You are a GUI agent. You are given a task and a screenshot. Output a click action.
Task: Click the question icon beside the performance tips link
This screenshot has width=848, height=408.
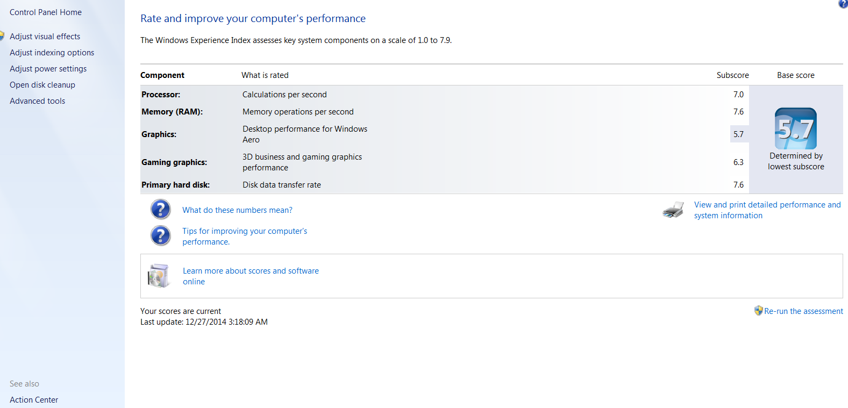pyautogui.click(x=160, y=235)
